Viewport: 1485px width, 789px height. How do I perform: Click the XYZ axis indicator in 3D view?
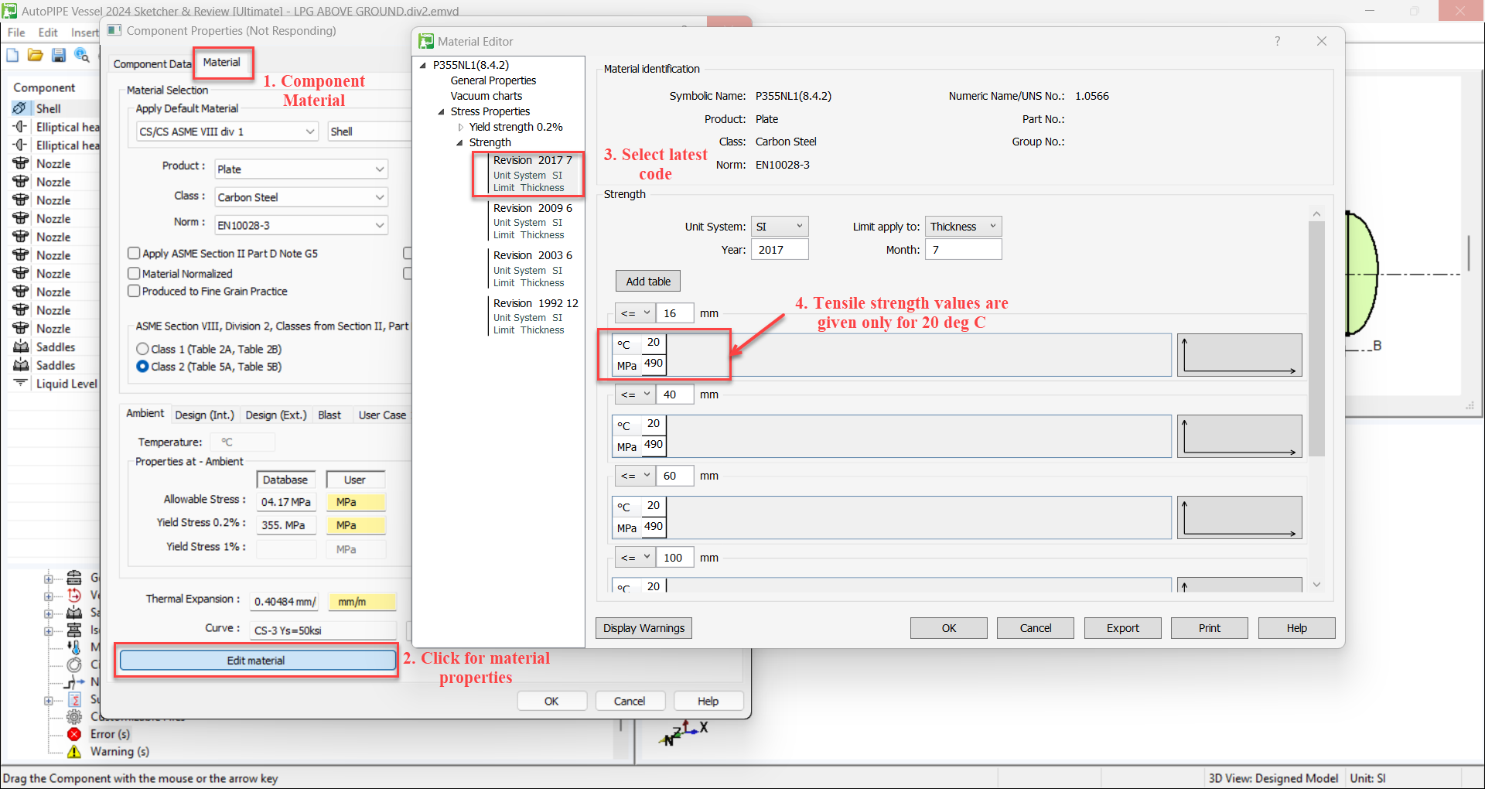(x=684, y=732)
